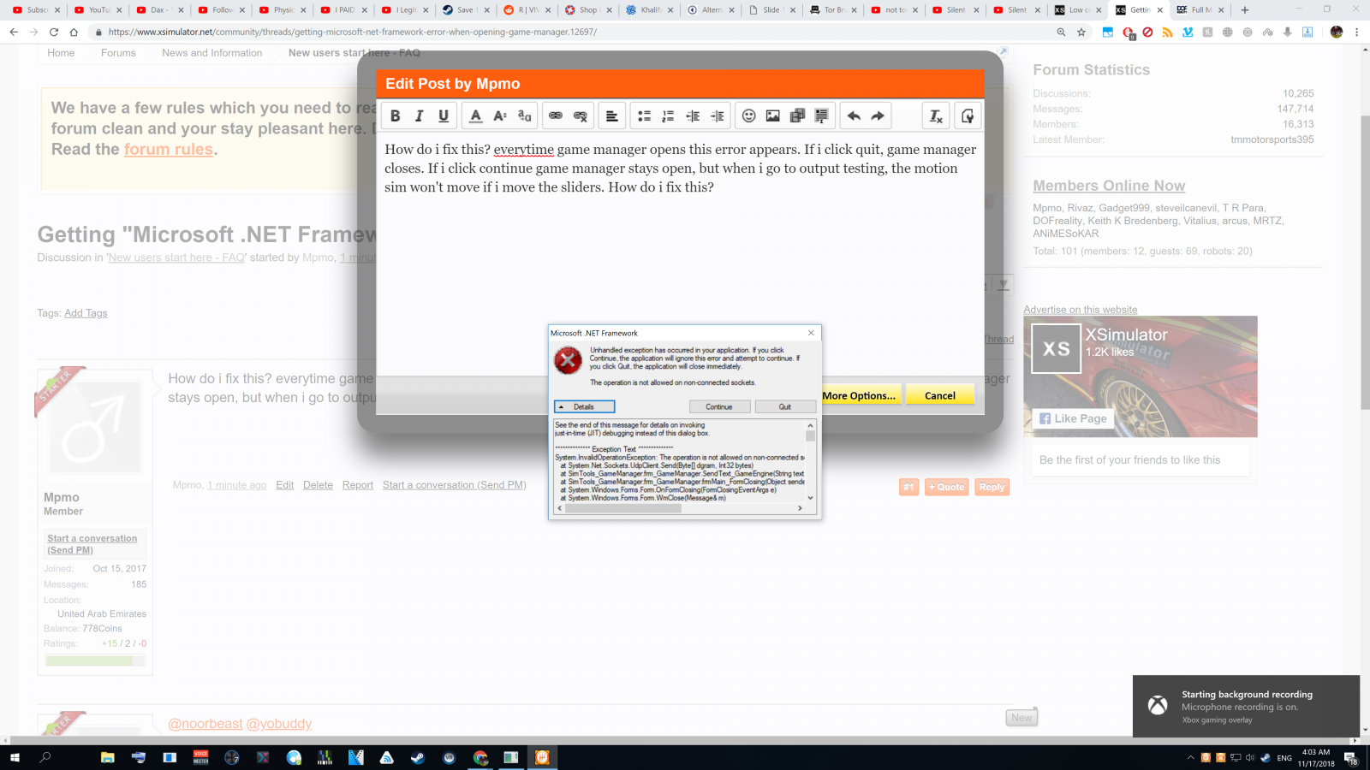Undo the last edit
The height and width of the screenshot is (770, 1370).
[x=854, y=116]
